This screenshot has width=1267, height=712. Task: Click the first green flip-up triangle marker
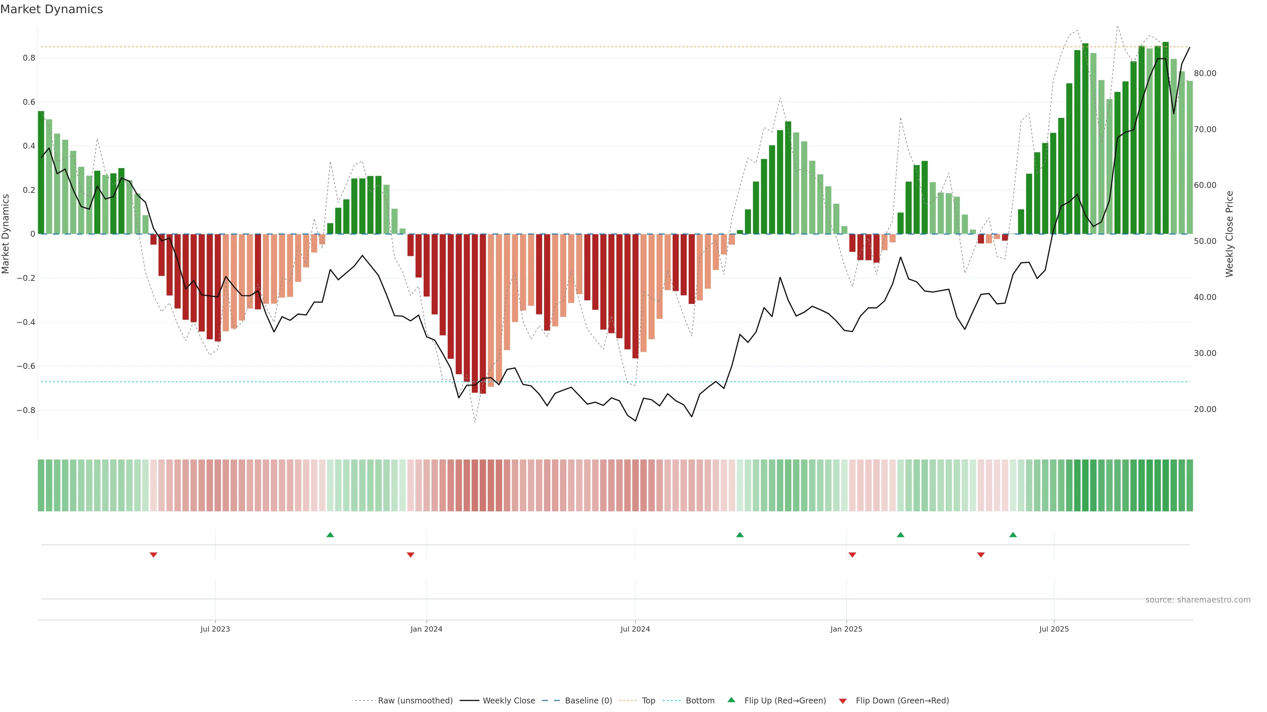coord(330,535)
